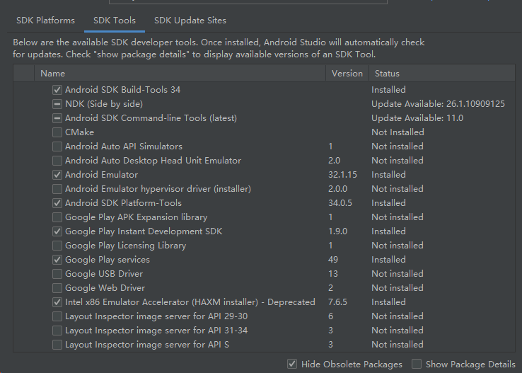Open the SDK Update Sites tab
522x373 pixels.
pos(190,21)
